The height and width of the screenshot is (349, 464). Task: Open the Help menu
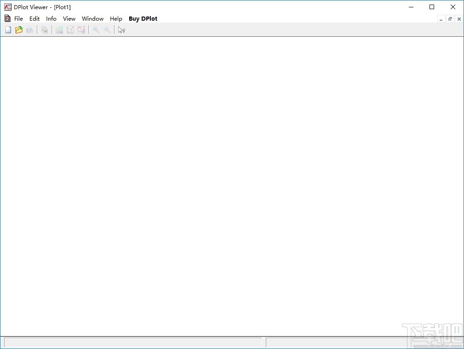[116, 18]
